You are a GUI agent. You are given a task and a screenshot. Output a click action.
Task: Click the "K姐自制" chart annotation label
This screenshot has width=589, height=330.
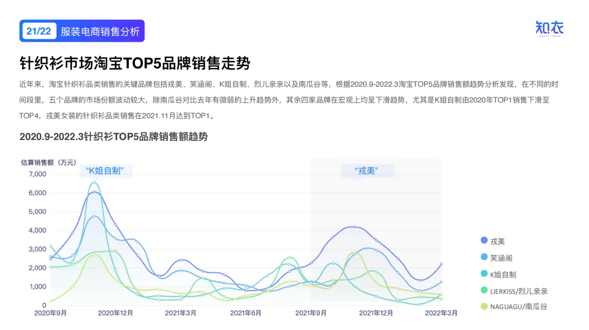(104, 171)
